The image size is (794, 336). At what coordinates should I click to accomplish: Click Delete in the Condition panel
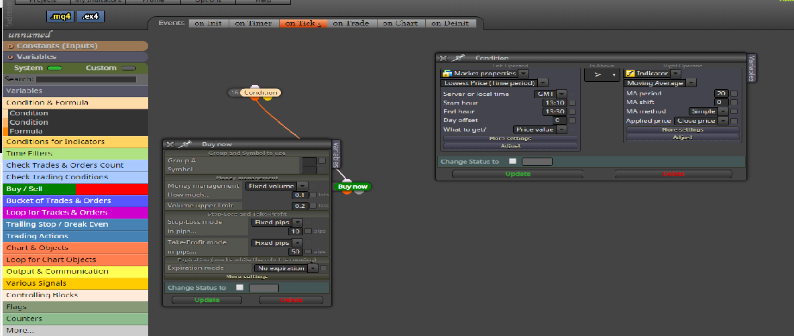coord(673,174)
